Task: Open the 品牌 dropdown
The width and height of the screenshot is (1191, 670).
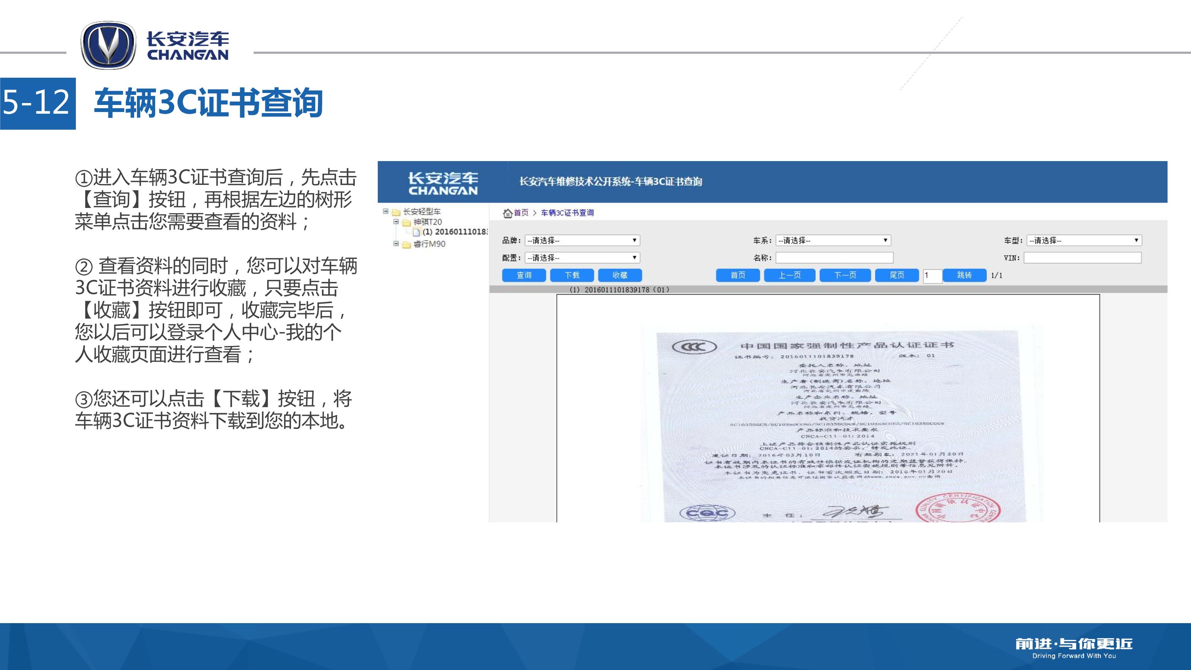Action: [x=582, y=240]
